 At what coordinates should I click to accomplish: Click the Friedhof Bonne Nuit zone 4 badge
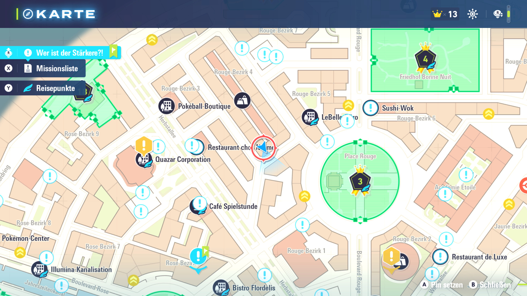pos(425,59)
